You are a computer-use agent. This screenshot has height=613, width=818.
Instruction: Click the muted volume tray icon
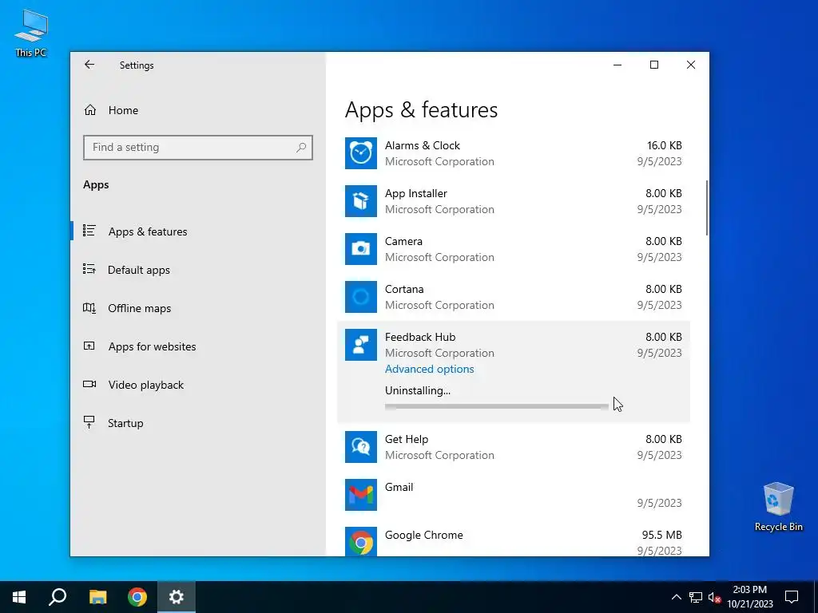coord(715,597)
